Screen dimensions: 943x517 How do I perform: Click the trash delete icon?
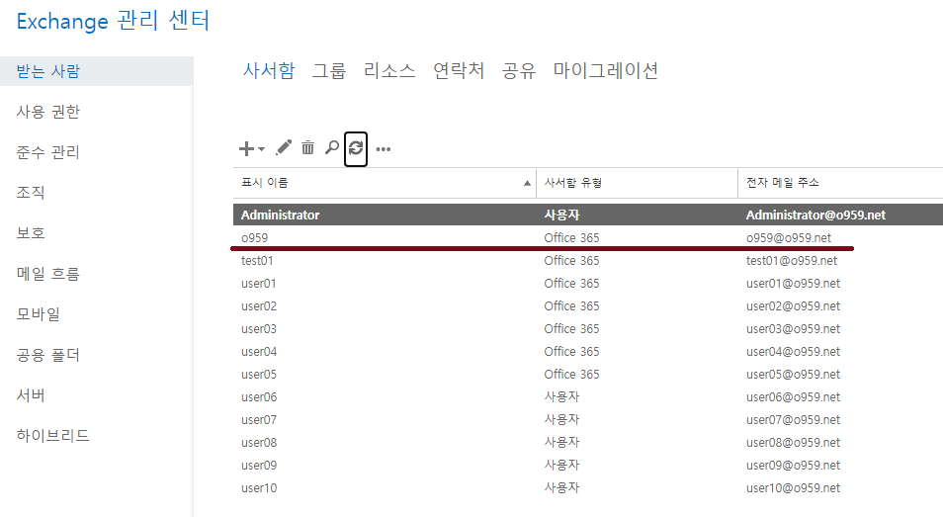click(308, 148)
